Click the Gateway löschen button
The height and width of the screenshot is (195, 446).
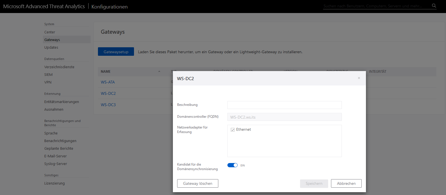click(198, 183)
